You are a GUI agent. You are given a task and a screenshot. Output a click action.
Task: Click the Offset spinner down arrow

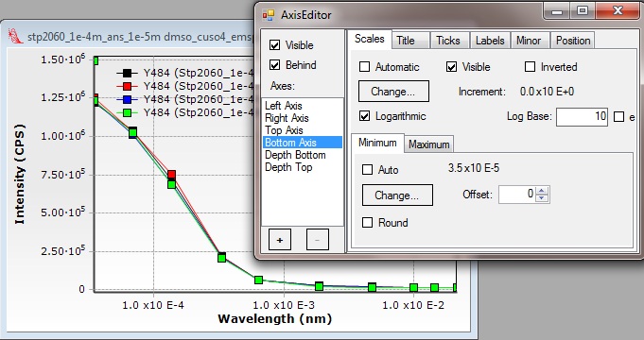(x=542, y=198)
